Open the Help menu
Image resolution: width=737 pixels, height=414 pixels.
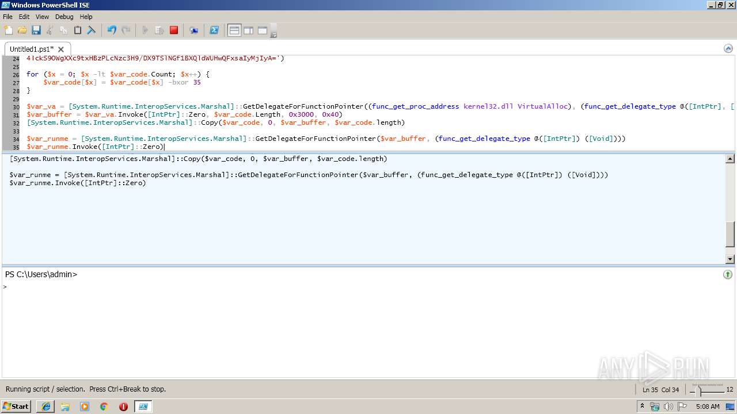point(86,17)
